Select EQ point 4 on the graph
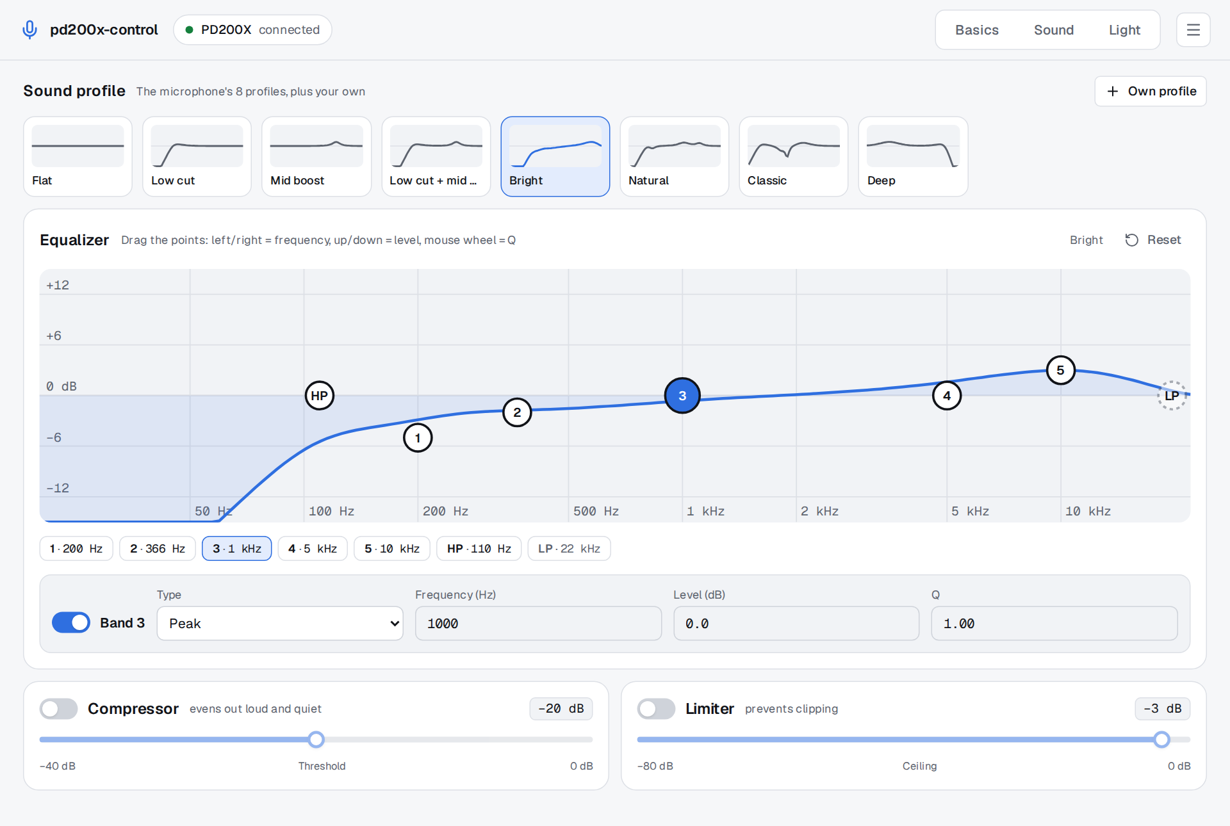This screenshot has width=1230, height=826. click(x=947, y=396)
